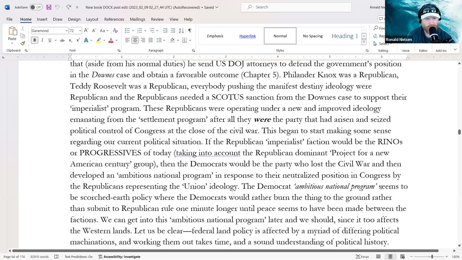Click the Save disk icon

coord(49,7)
